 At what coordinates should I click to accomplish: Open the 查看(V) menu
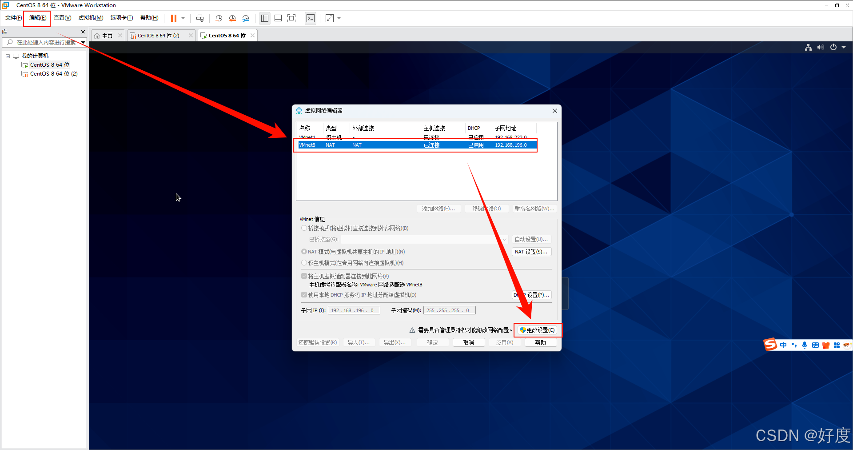click(62, 18)
